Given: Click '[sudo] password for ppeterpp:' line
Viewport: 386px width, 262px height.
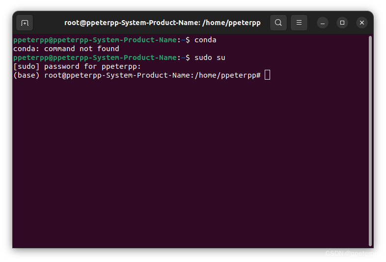Looking at the screenshot, I should pos(77,66).
